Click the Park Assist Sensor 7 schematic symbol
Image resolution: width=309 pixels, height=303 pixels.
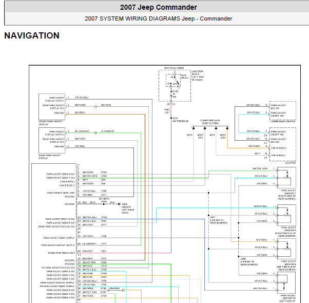pyautogui.click(x=286, y=178)
